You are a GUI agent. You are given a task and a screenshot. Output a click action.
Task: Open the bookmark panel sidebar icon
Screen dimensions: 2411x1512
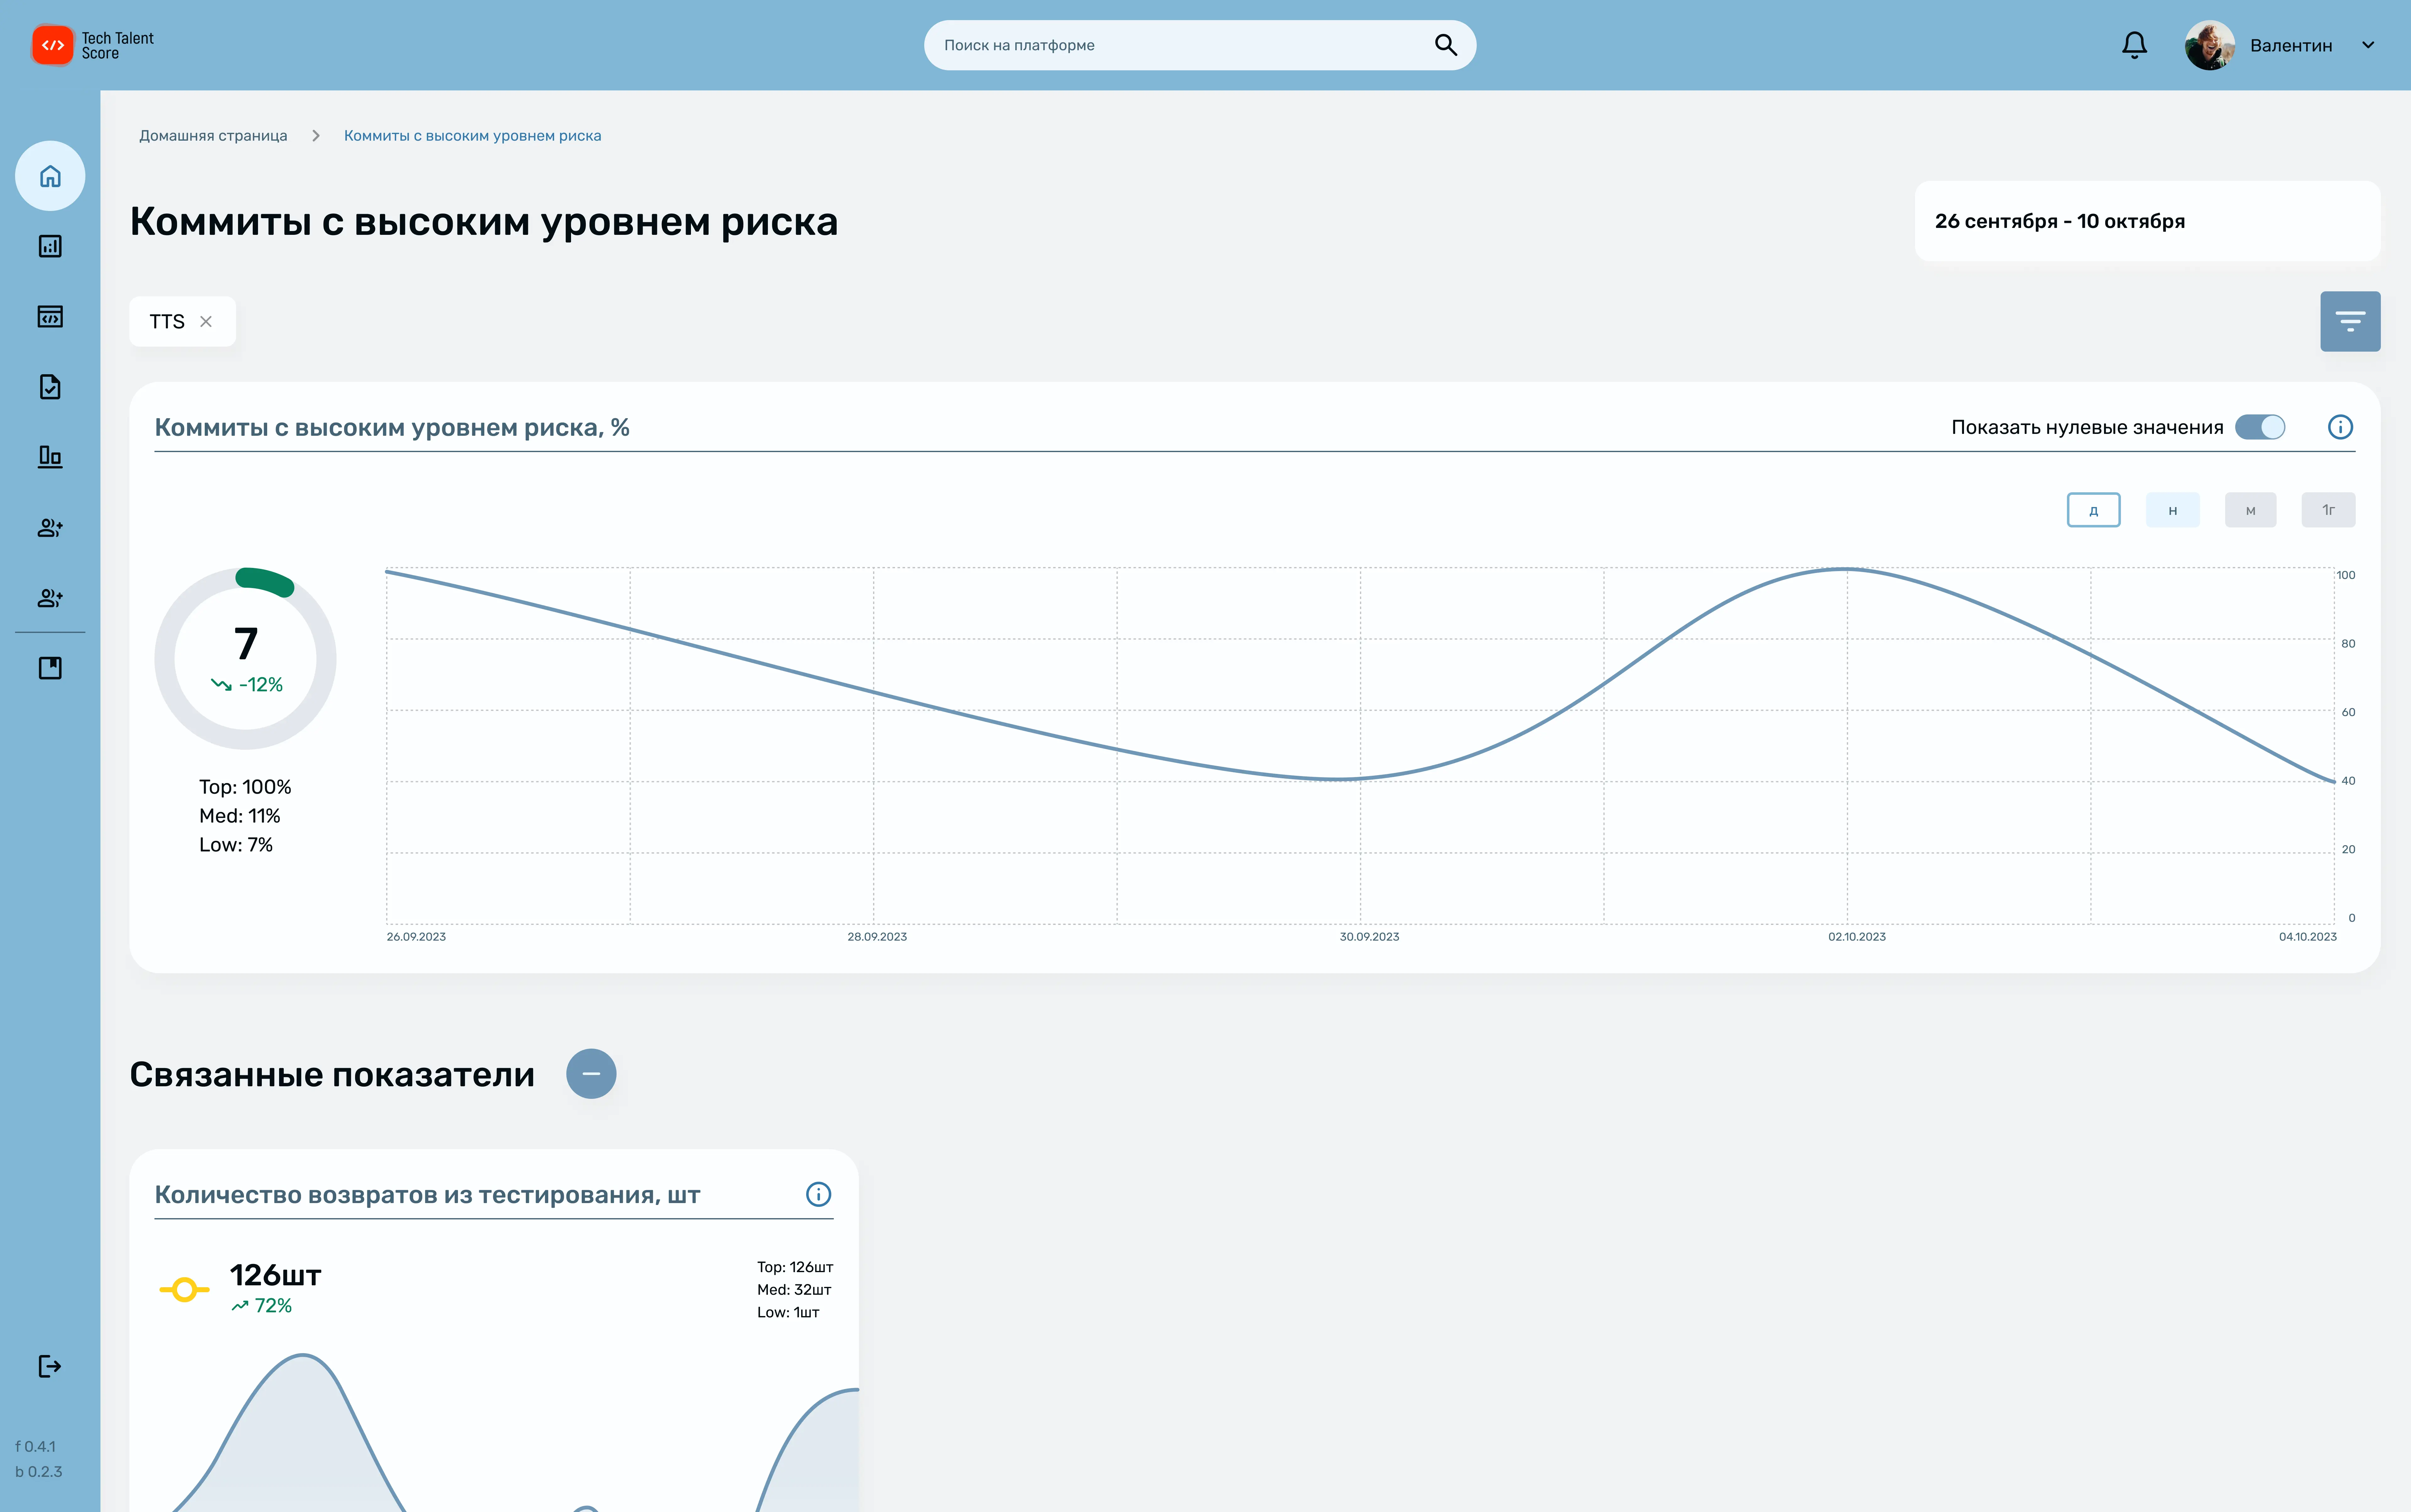pos(50,668)
